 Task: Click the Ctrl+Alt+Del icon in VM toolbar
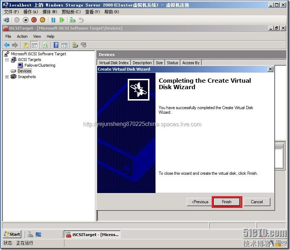6,20
